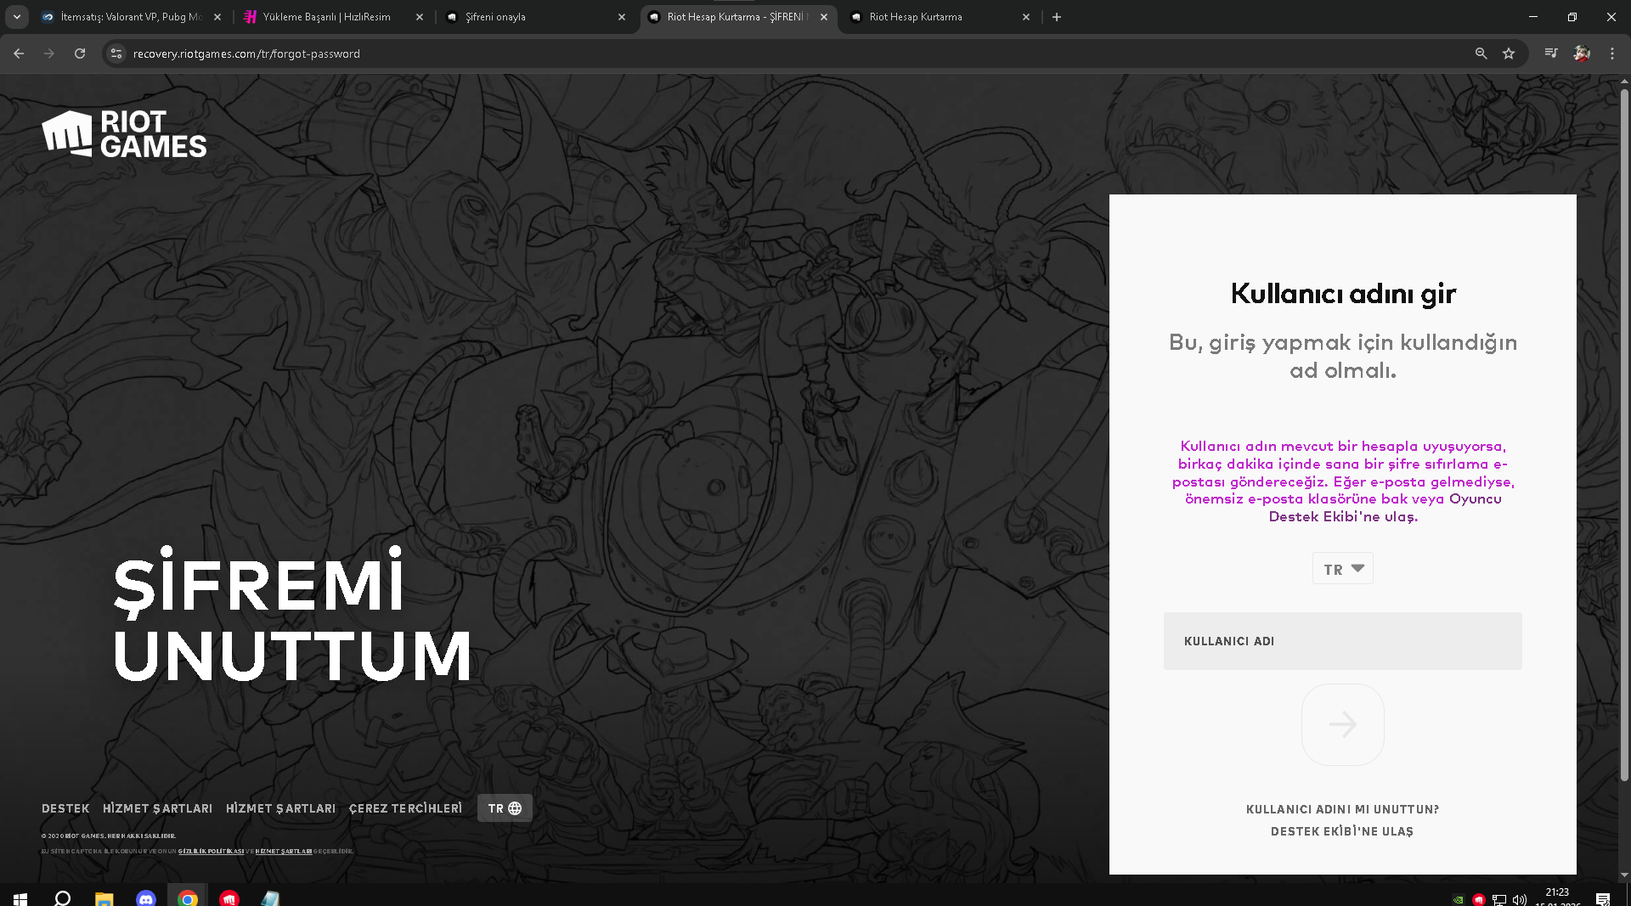Open Windows taskbar search
This screenshot has height=906, width=1631.
click(x=62, y=898)
